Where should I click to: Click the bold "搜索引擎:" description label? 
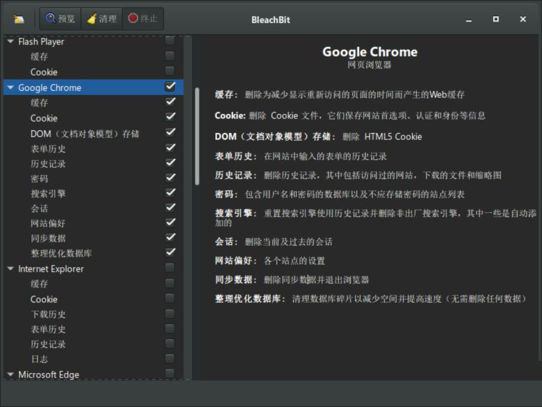point(236,213)
